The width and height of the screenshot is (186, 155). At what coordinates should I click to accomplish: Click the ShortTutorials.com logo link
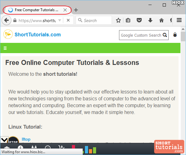[x=38, y=34]
